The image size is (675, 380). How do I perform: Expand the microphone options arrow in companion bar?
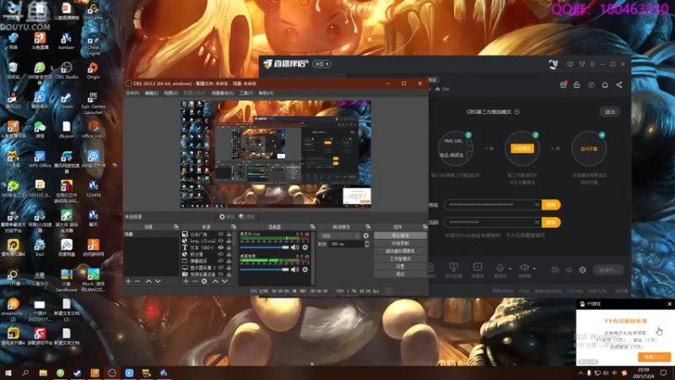pos(510,269)
